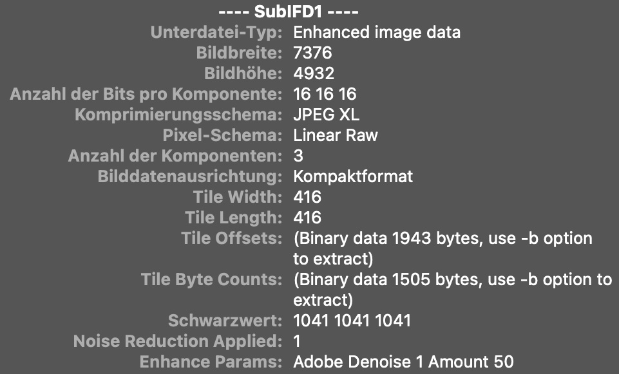Click the 1505 bytes binary data text

(452, 279)
